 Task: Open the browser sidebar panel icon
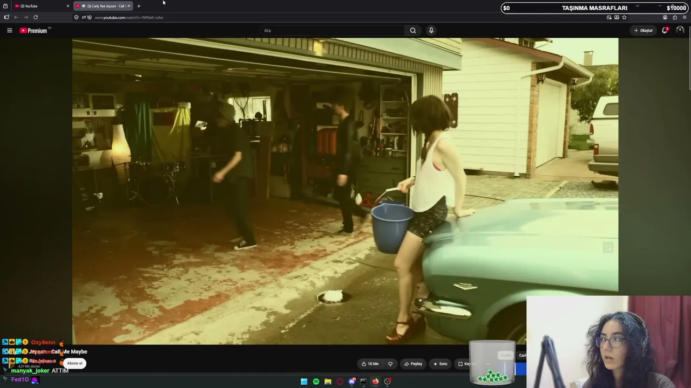6,17
